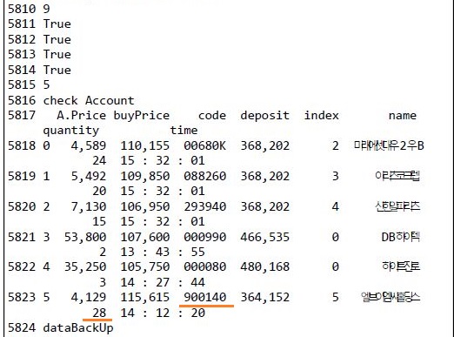Select code 000990
Screen dimensions: 454x337
coord(205,237)
